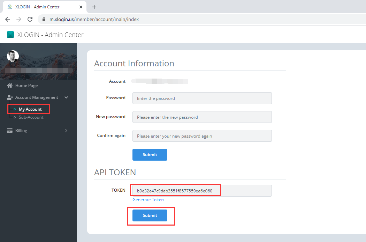
Task: Open the user avatar picture
Action: click(13, 56)
